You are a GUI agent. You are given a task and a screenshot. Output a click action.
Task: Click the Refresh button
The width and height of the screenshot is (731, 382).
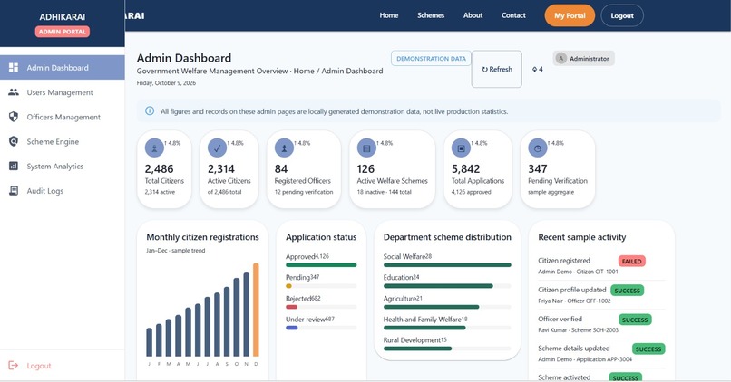click(x=496, y=69)
